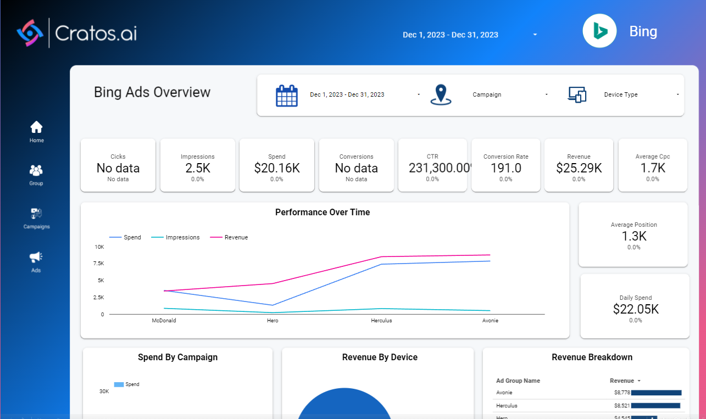706x419 pixels.
Task: Click the calendar icon in filter bar
Action: 286,96
